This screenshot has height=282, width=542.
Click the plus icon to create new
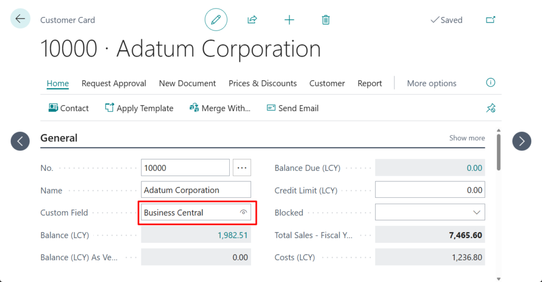pyautogui.click(x=289, y=20)
